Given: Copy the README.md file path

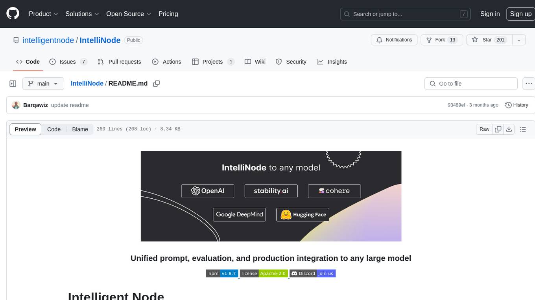Looking at the screenshot, I should (x=157, y=84).
